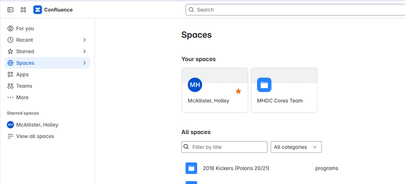Click the top Search field
Screen dimensions: 405x184
pyautogui.click(x=295, y=10)
